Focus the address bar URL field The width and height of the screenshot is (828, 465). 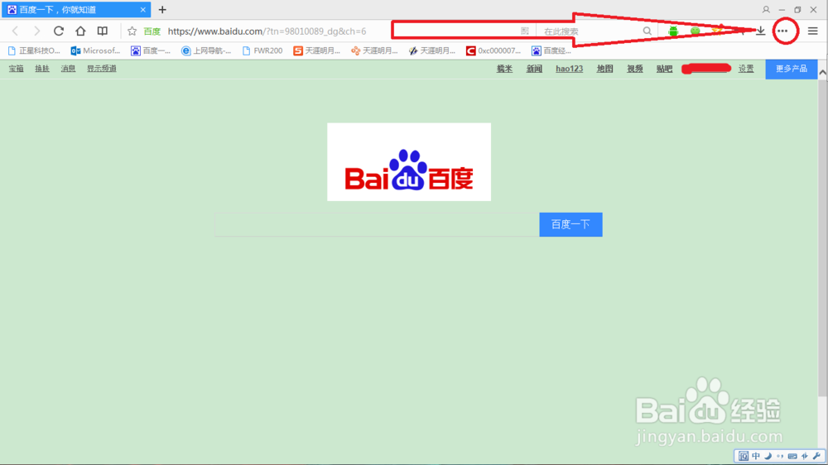point(267,31)
